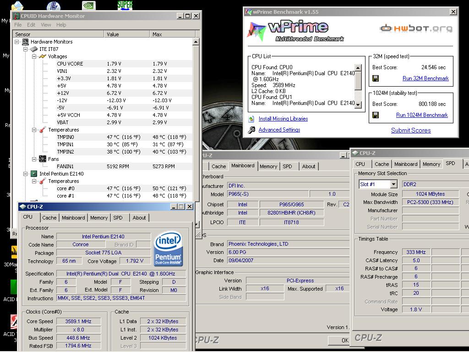Click the Intel Pentium E2140 processor icon

34,174
